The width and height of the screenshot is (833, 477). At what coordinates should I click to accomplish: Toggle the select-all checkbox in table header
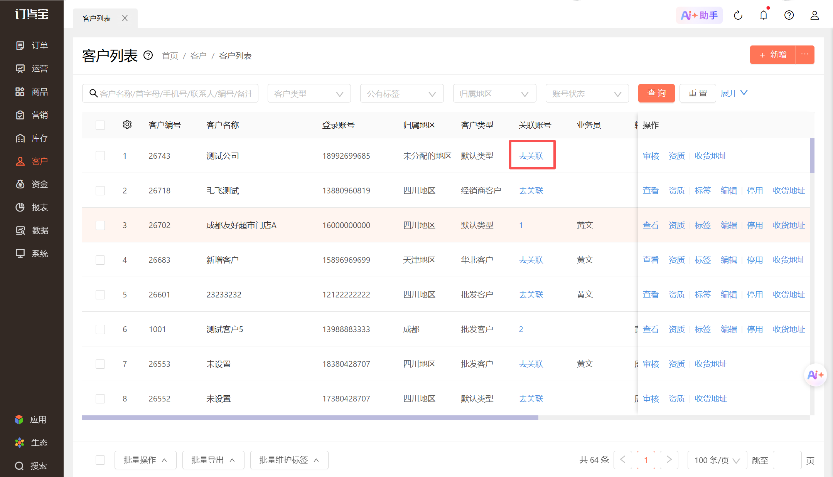100,125
